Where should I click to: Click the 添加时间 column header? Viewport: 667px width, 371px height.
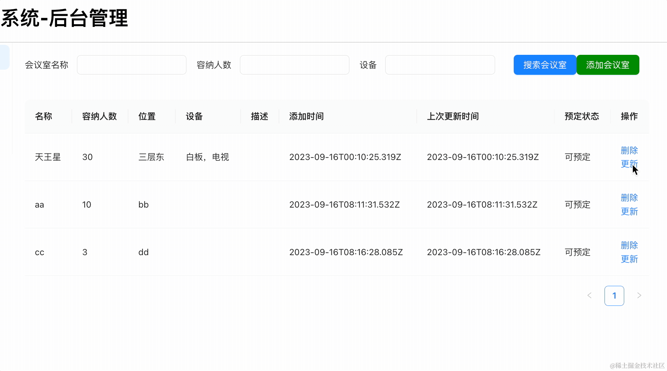click(x=306, y=117)
